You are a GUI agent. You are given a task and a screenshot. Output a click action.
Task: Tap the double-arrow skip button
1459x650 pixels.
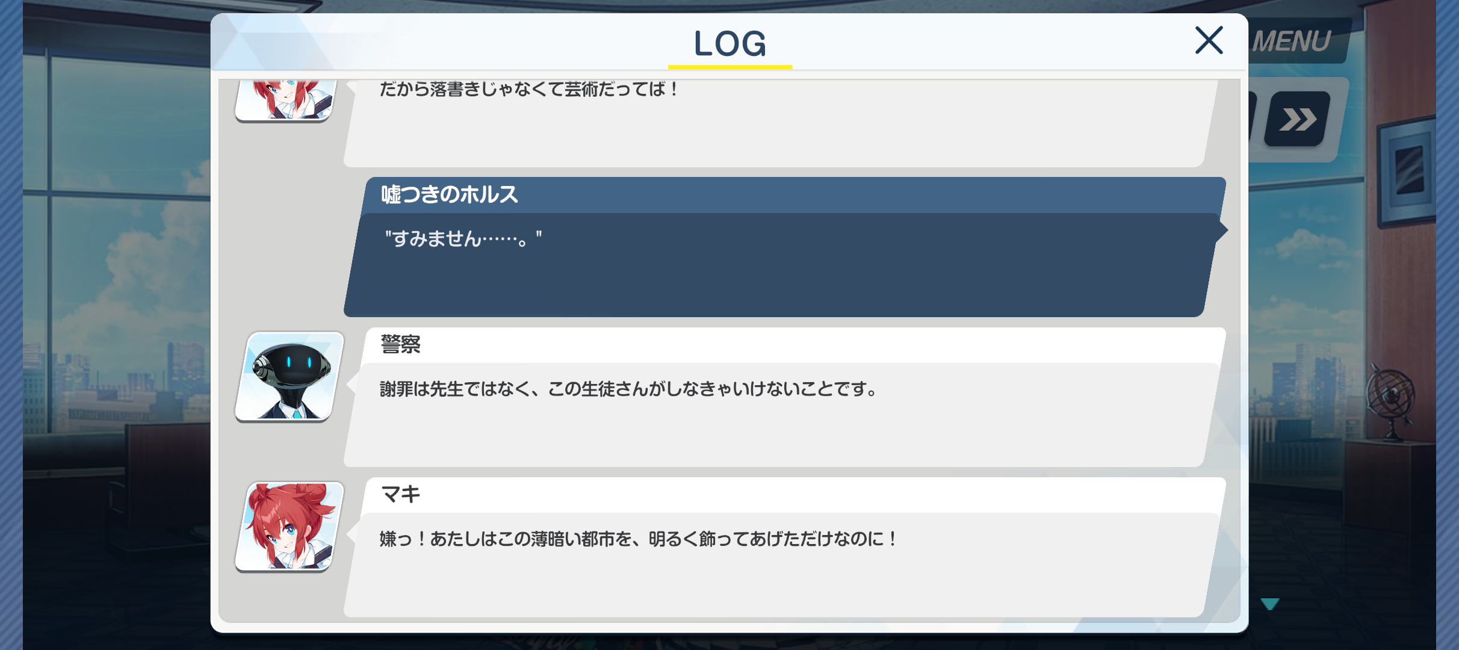click(1298, 119)
